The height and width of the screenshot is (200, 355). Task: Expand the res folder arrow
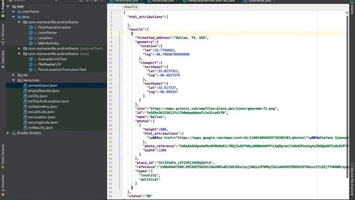pos(13,75)
